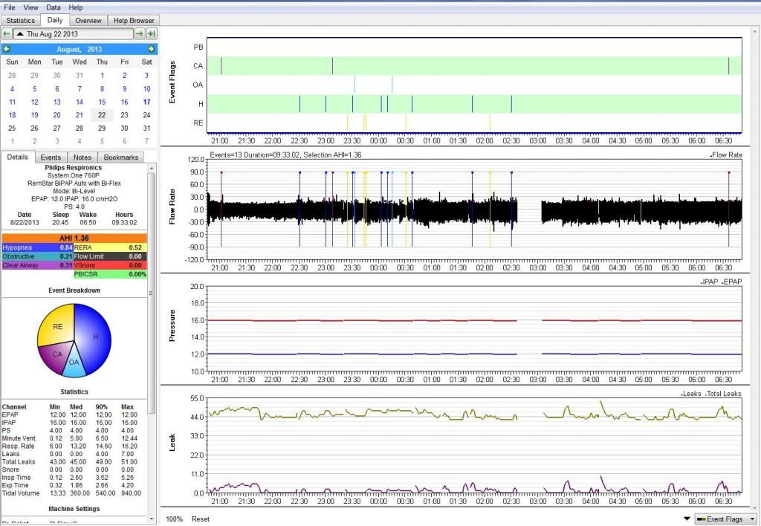Open the graph list triangle beside the Event Flags box
The height and width of the screenshot is (526, 761).
point(687,519)
